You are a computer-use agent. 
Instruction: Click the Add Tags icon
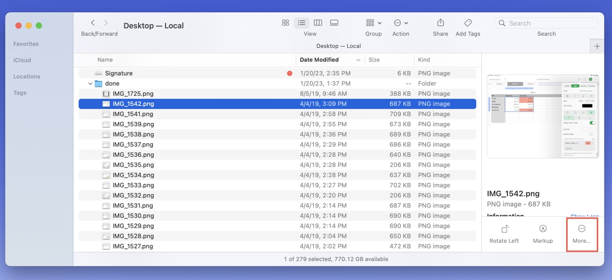click(468, 23)
